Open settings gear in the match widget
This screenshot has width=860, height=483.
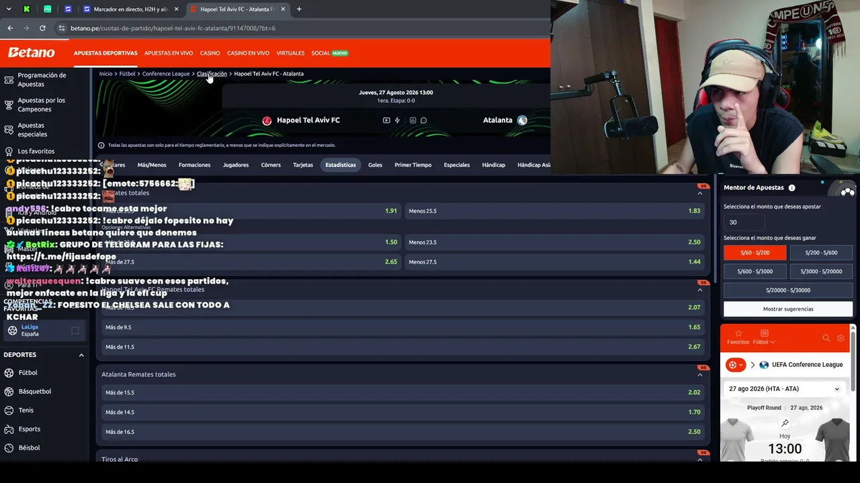coord(841,338)
